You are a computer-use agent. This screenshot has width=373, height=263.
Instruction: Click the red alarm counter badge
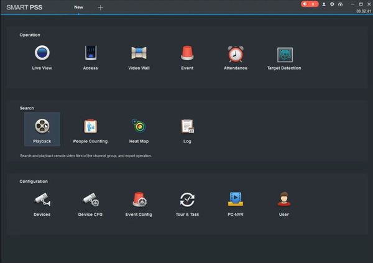pos(310,4)
